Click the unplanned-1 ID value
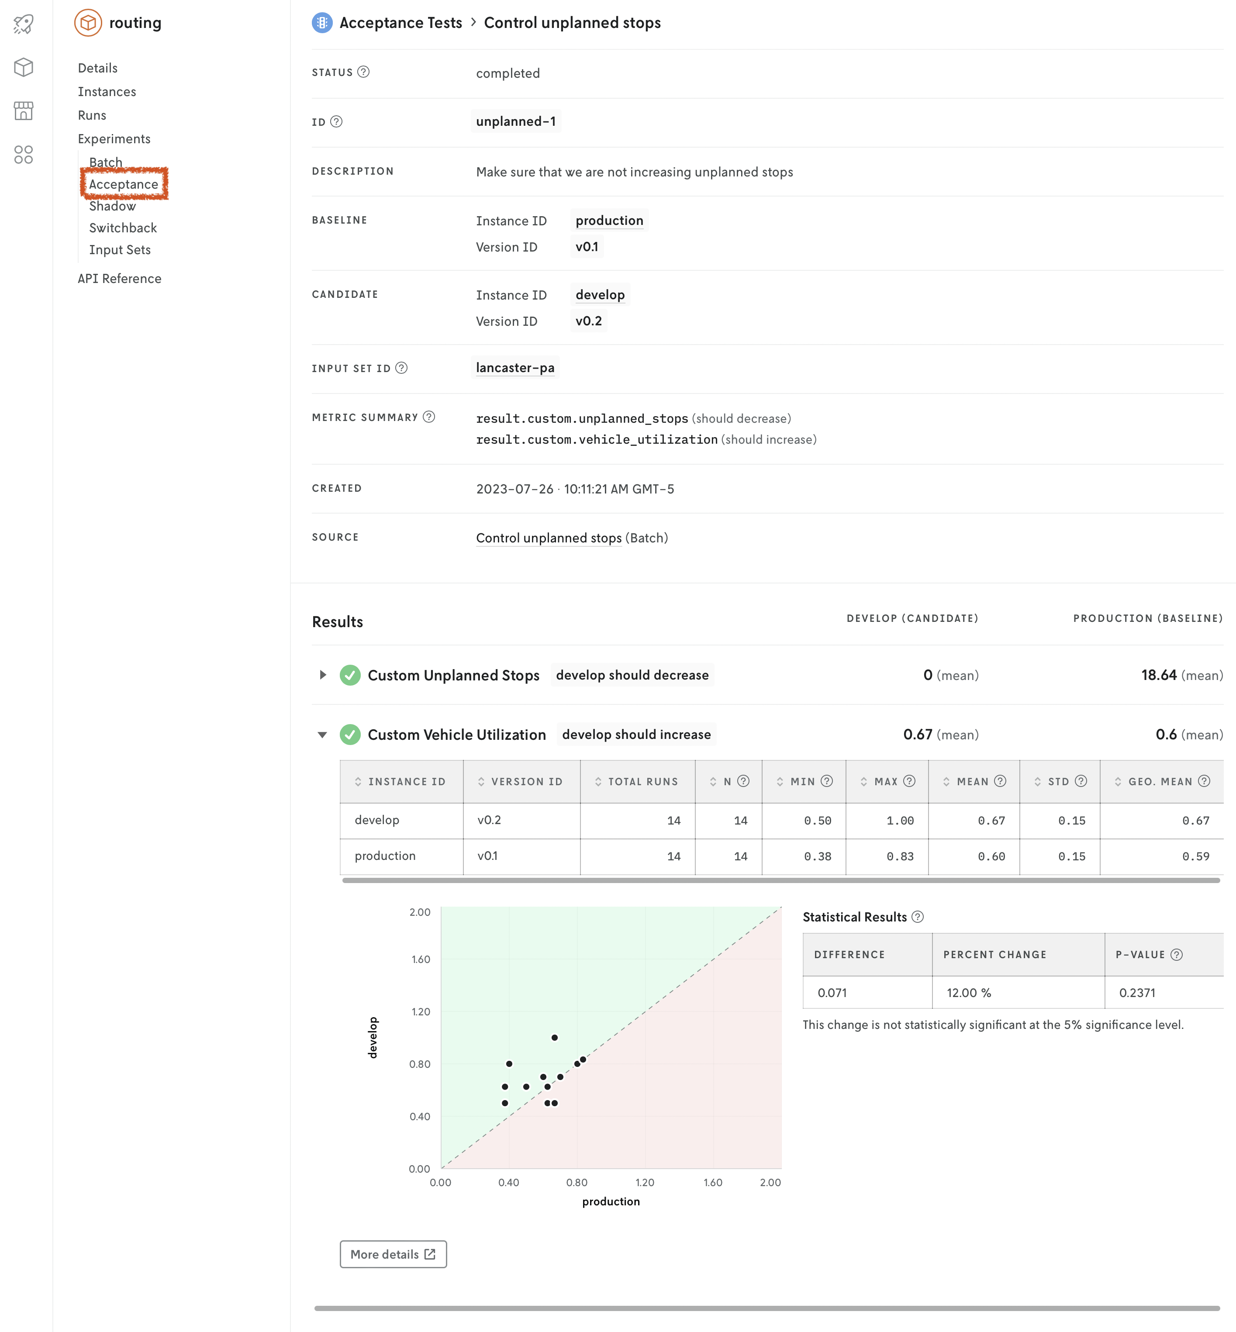1236x1332 pixels. click(x=516, y=122)
